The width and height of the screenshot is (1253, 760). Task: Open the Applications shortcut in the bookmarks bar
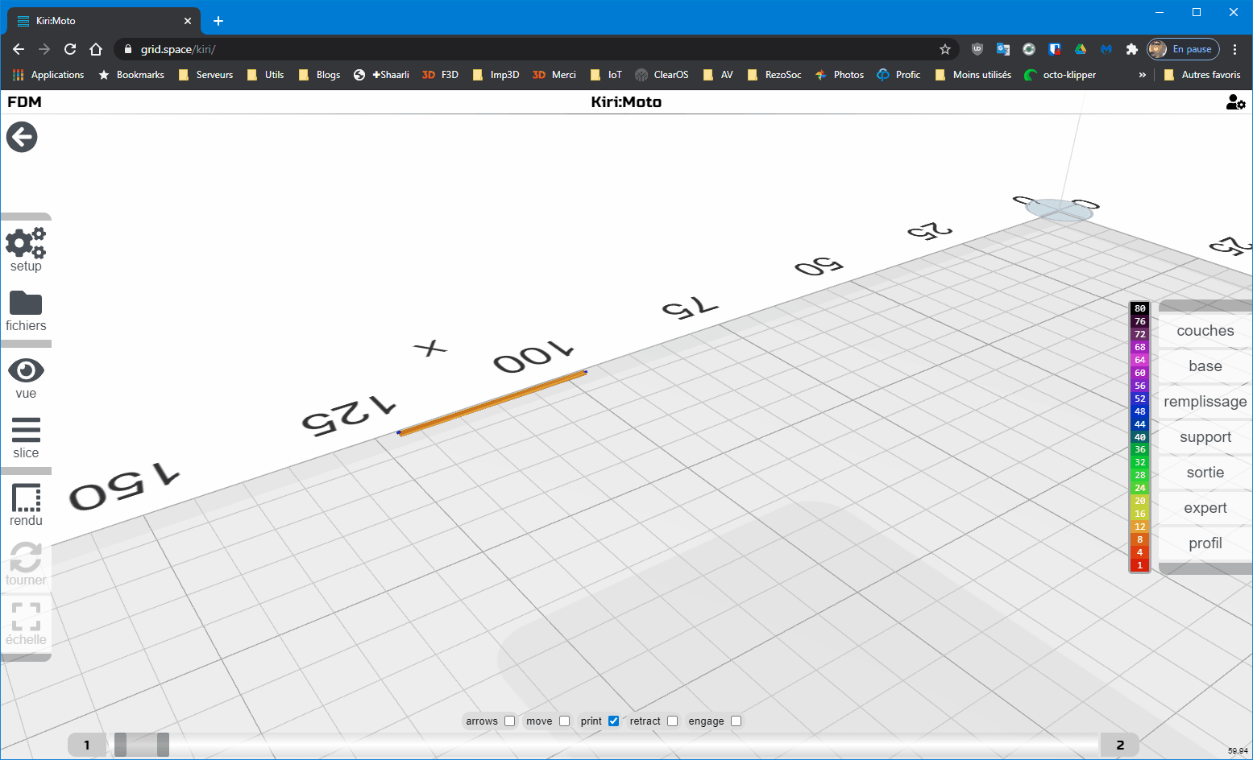(x=48, y=75)
